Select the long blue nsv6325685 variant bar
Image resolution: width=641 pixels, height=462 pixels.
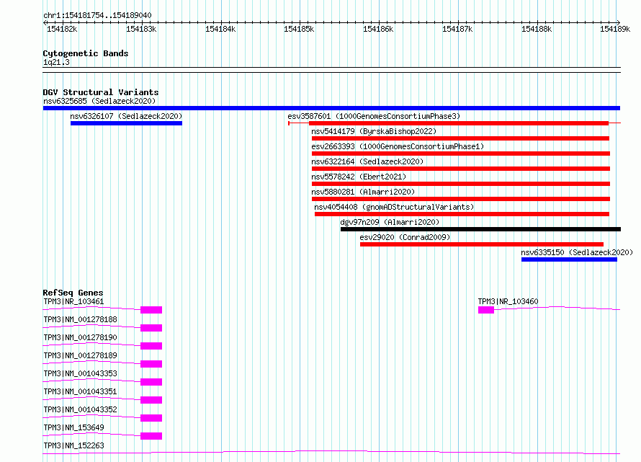point(331,108)
